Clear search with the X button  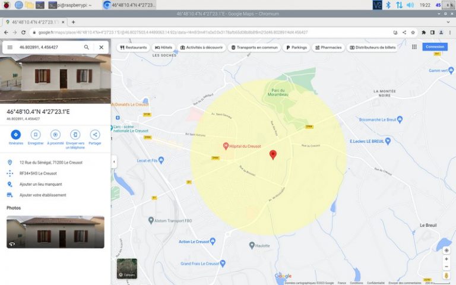point(101,47)
